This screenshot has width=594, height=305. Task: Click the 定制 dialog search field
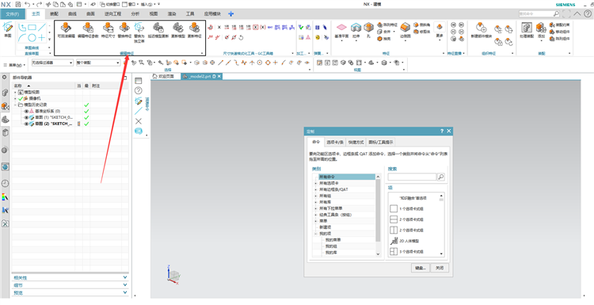pos(412,177)
